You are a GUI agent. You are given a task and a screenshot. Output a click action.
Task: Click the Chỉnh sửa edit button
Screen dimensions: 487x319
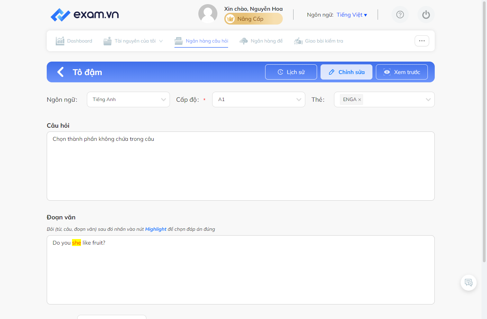[346, 72]
